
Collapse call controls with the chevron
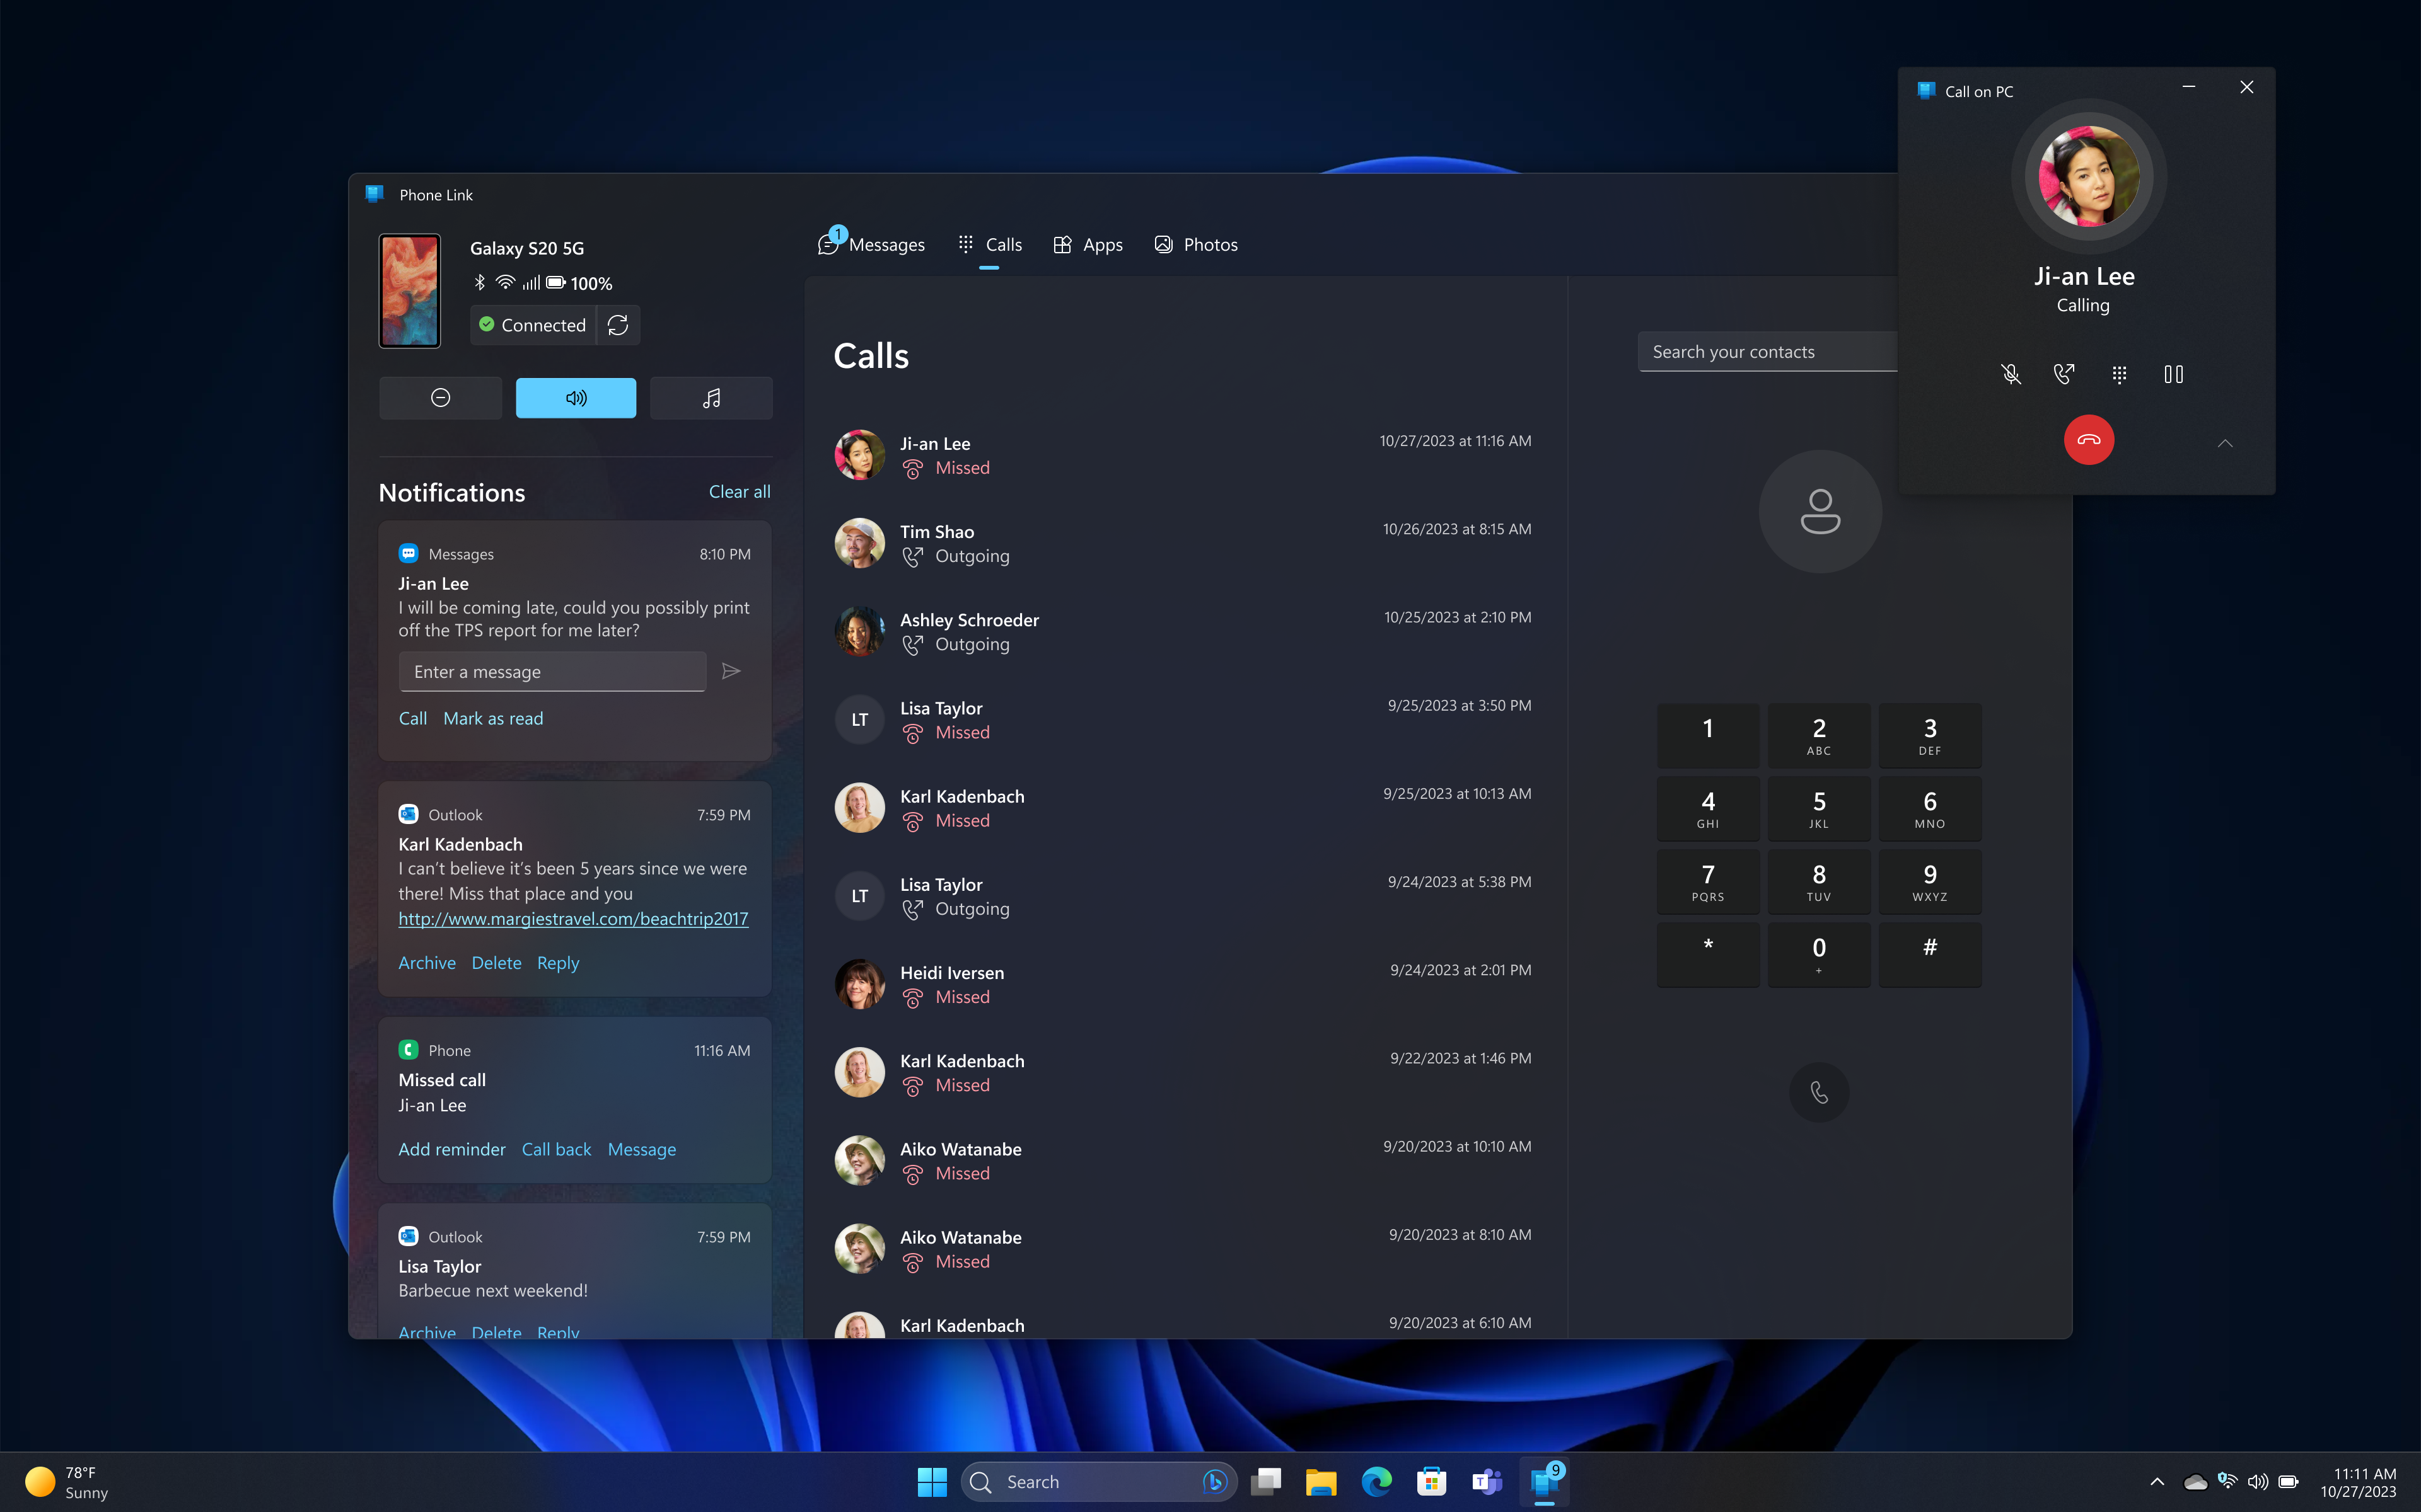pyautogui.click(x=2225, y=443)
